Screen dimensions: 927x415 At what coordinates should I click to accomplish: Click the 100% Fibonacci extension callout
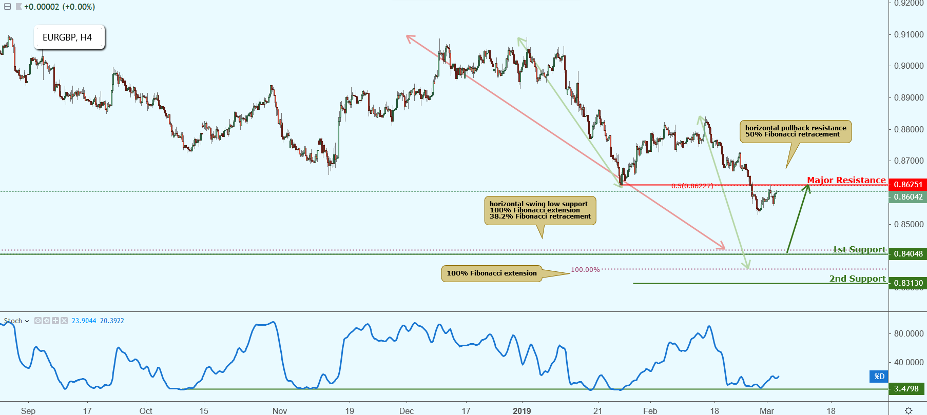pyautogui.click(x=491, y=273)
